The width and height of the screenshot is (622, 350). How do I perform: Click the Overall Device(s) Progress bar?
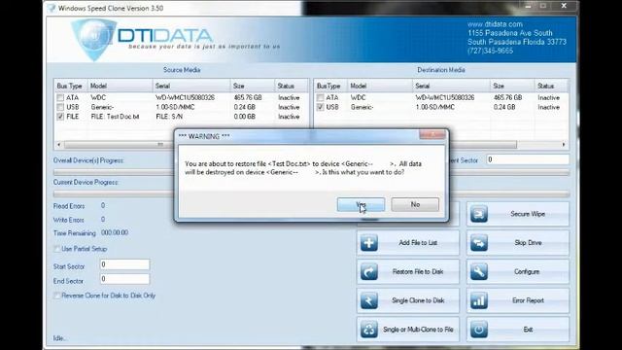[311, 173]
